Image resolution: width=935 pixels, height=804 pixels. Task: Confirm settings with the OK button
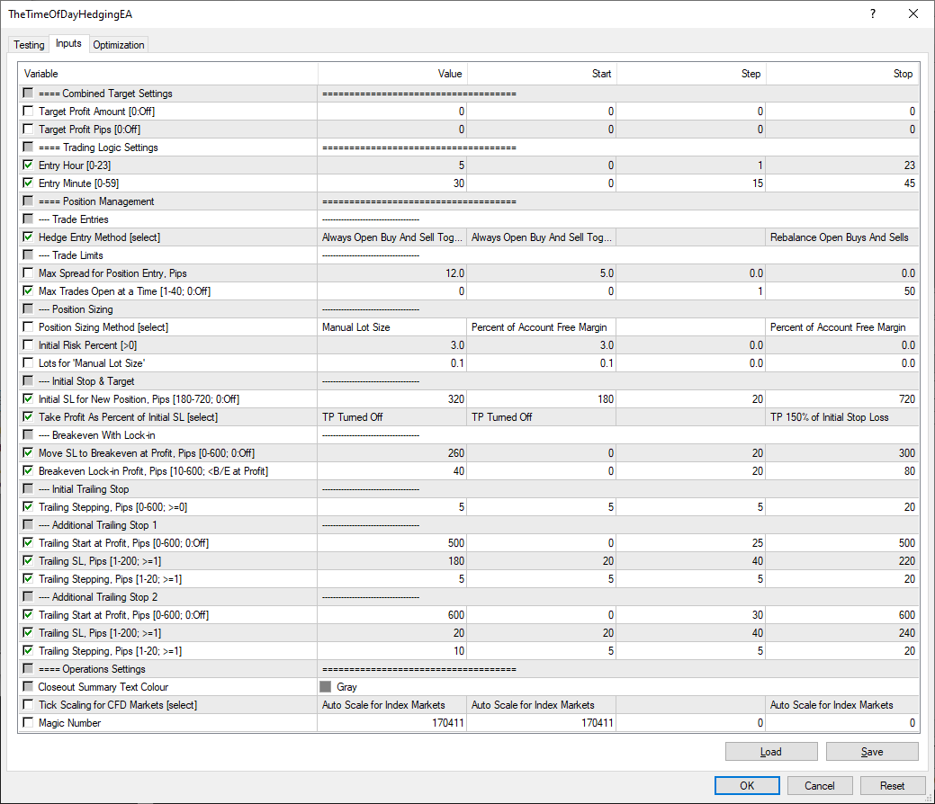746,785
